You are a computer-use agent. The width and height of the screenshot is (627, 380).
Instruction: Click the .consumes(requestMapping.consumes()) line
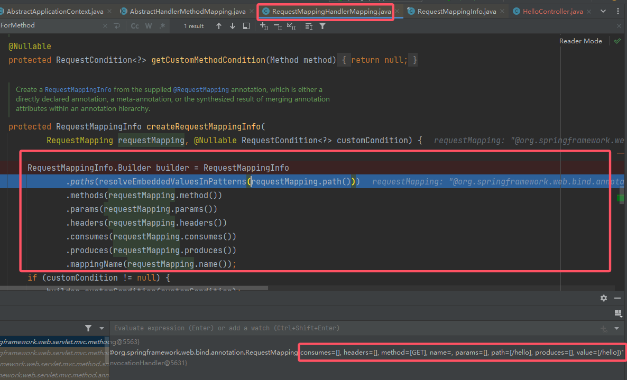[x=151, y=237]
